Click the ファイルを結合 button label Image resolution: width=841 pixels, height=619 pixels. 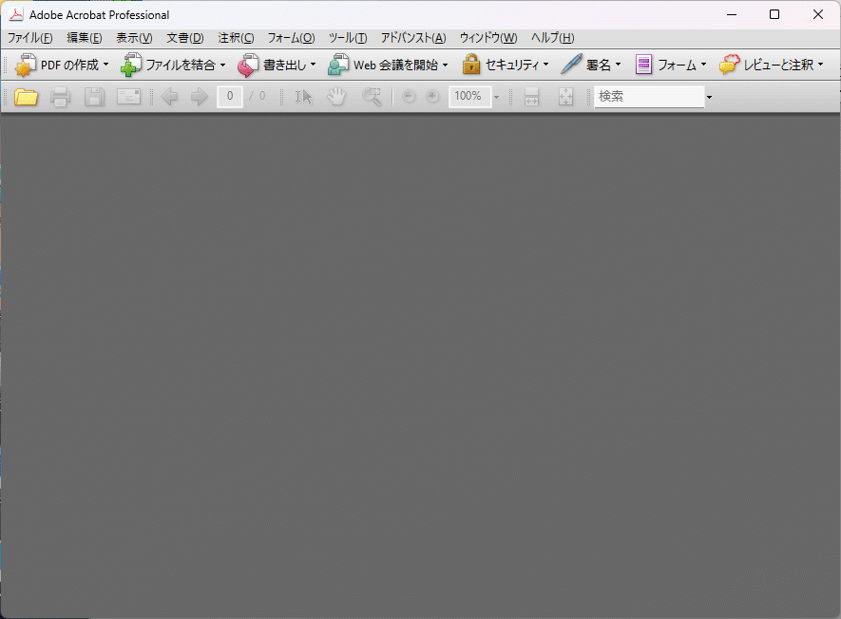click(181, 65)
